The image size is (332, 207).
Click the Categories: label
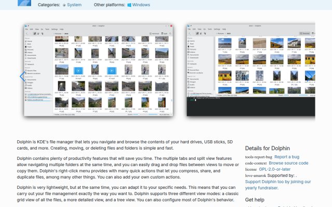click(x=49, y=5)
